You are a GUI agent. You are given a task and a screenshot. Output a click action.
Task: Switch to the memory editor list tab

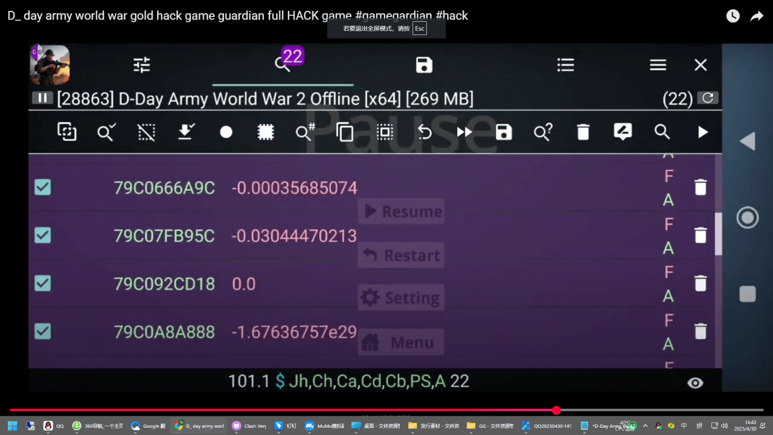click(565, 65)
